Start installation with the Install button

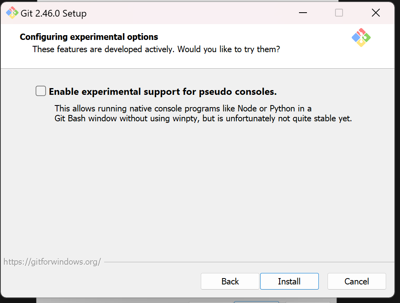click(x=289, y=281)
